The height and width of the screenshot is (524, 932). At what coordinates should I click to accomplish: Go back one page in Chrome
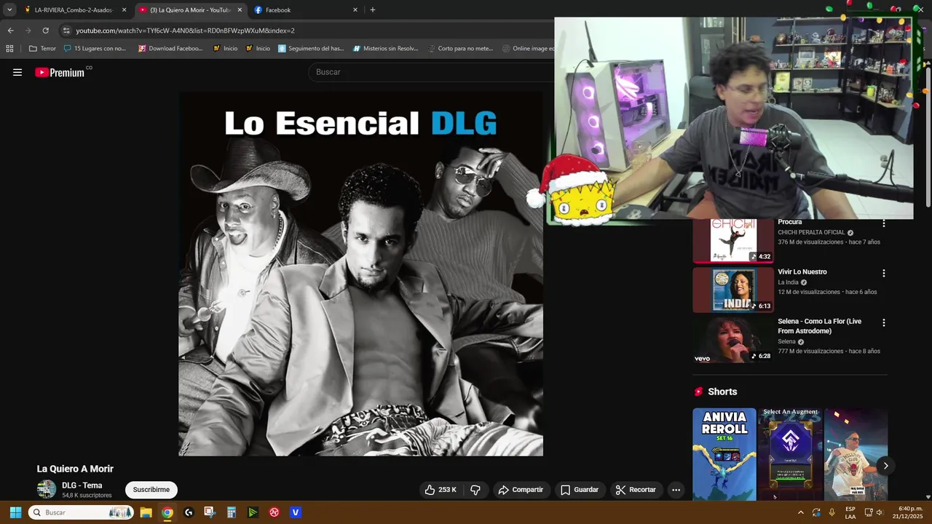(10, 31)
